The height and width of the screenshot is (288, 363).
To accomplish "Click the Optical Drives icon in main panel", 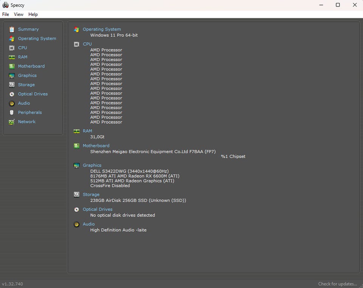I will [77, 210].
